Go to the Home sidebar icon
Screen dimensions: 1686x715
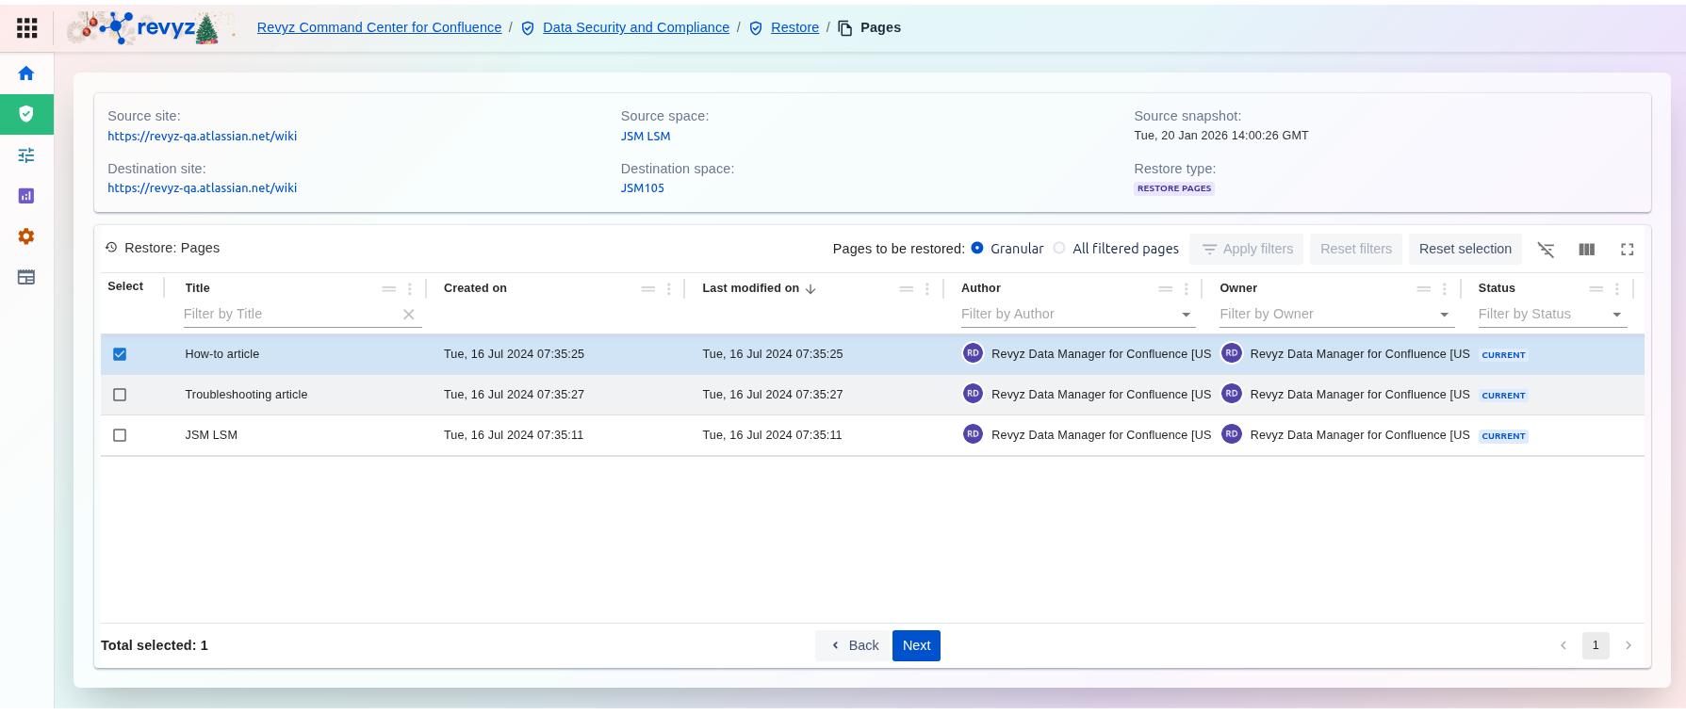pos(26,73)
